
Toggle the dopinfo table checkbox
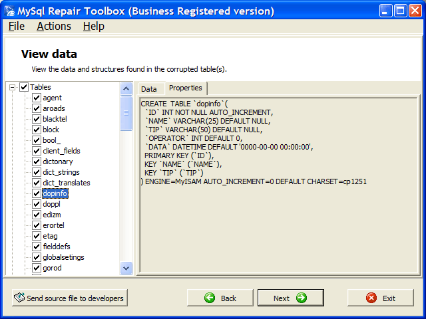click(x=37, y=193)
